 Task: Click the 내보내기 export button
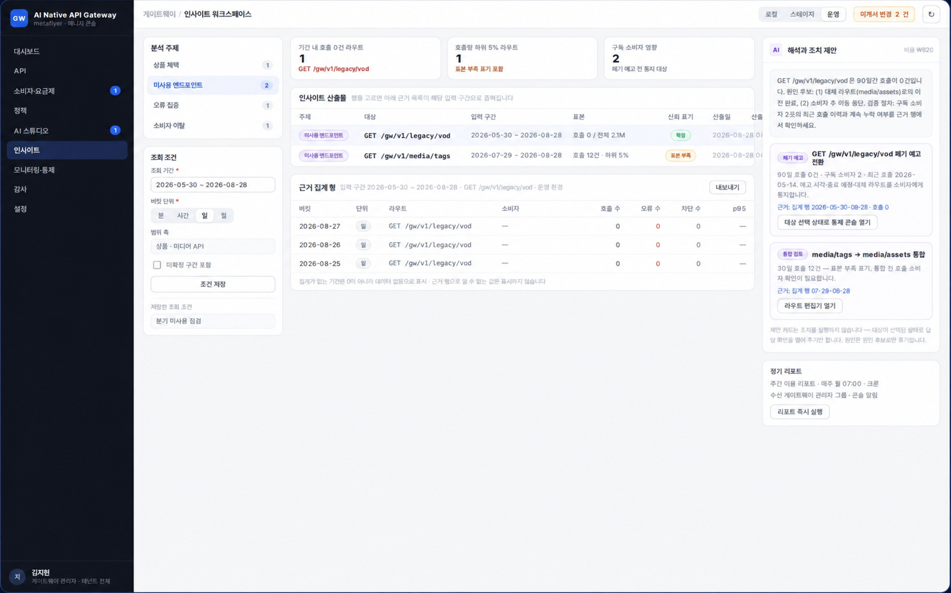[x=727, y=187]
